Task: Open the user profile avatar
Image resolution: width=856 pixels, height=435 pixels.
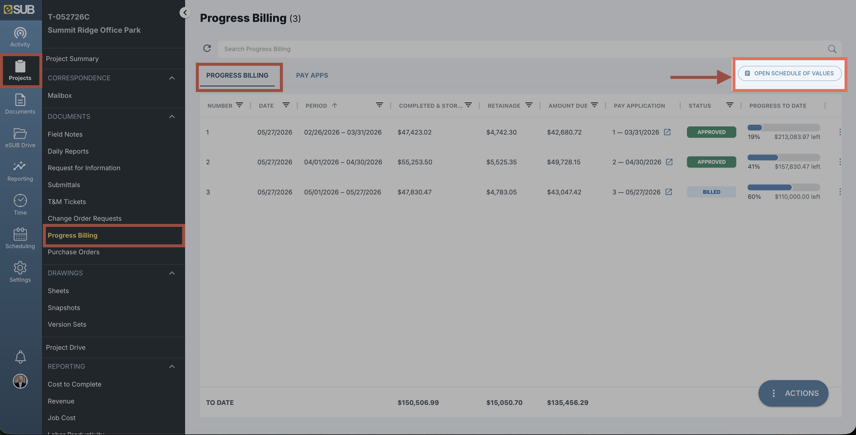Action: coord(20,381)
